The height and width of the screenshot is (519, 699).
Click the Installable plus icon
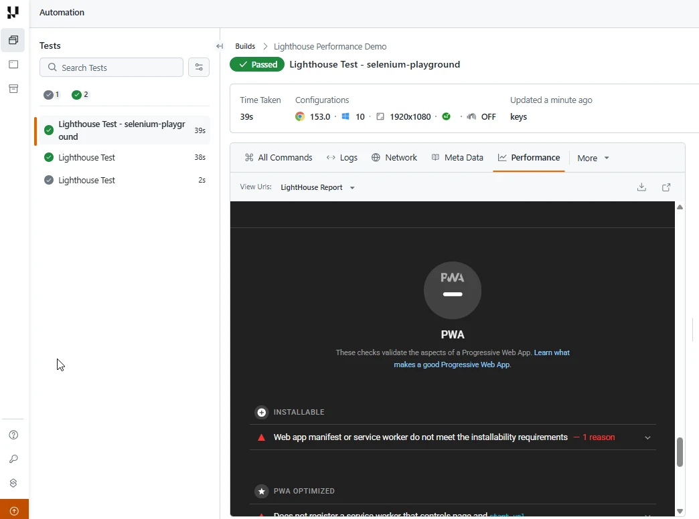(262, 413)
